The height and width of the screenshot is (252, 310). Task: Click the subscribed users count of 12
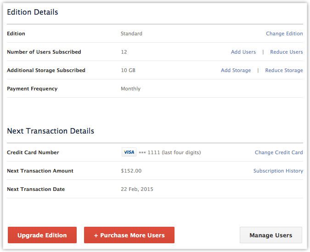click(x=124, y=52)
